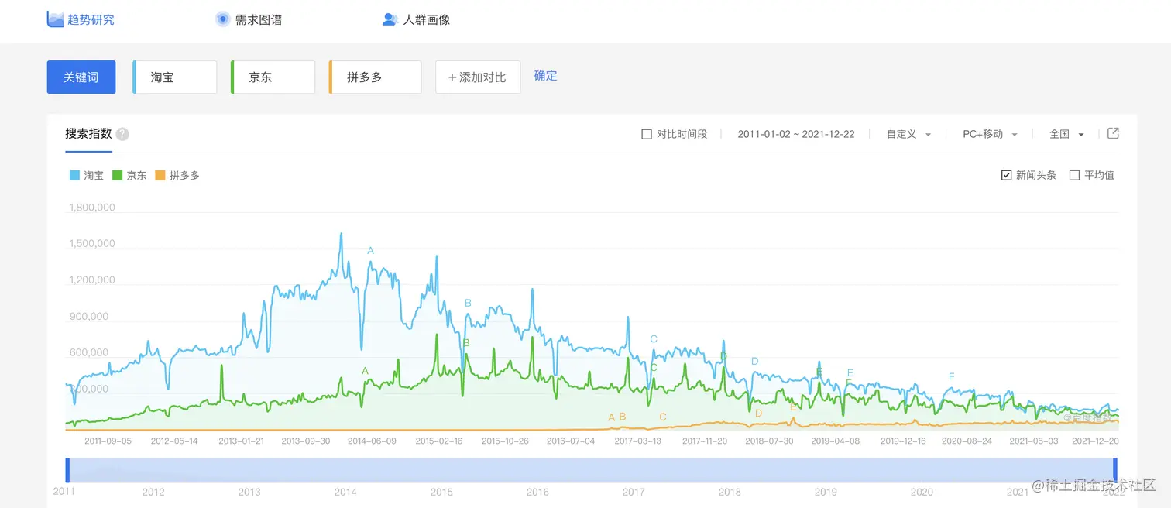Screen dimensions: 1171x508
Task: Click the 京东 keyword input field
Action: click(273, 77)
